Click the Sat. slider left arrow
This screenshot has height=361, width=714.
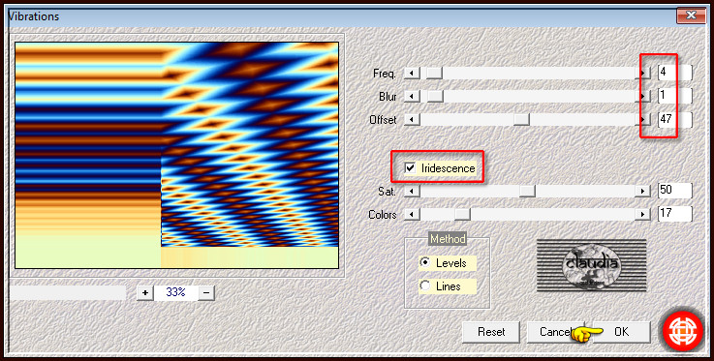[412, 192]
